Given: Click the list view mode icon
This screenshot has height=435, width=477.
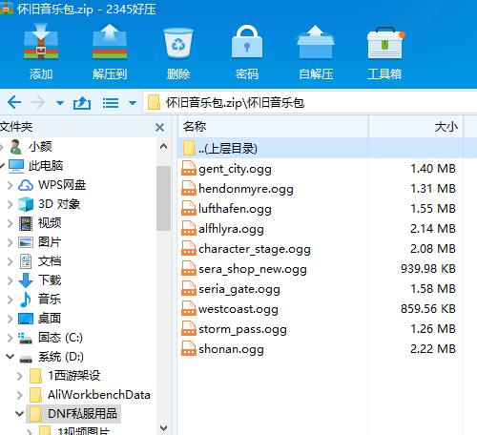Looking at the screenshot, I should click(x=111, y=103).
